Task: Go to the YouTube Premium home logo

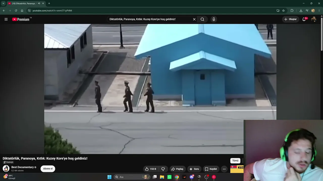Action: pyautogui.click(x=21, y=19)
